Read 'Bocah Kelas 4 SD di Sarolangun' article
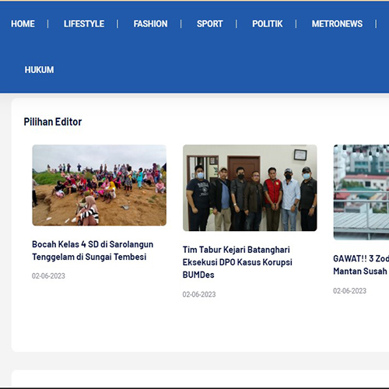The height and width of the screenshot is (389, 389). [x=93, y=251]
